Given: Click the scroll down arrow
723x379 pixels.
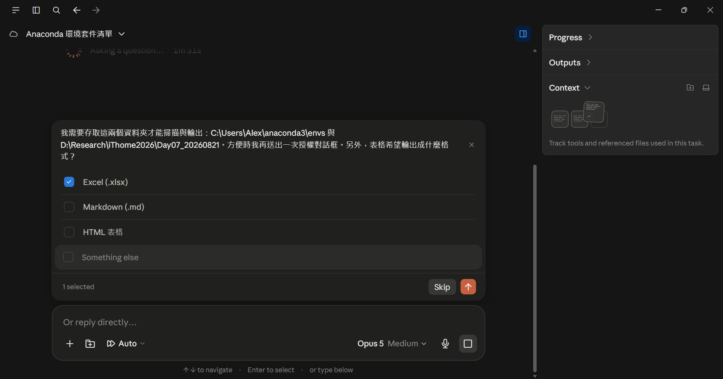Looking at the screenshot, I should click(535, 376).
